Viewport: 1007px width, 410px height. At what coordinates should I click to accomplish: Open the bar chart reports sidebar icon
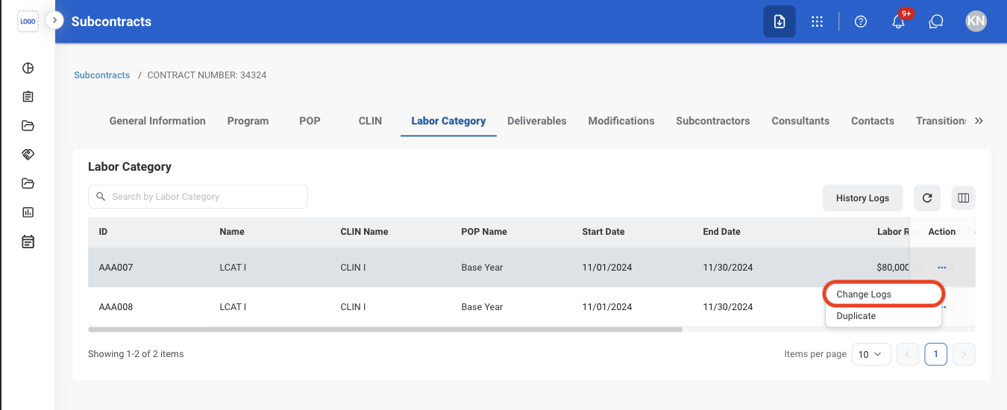pos(28,212)
